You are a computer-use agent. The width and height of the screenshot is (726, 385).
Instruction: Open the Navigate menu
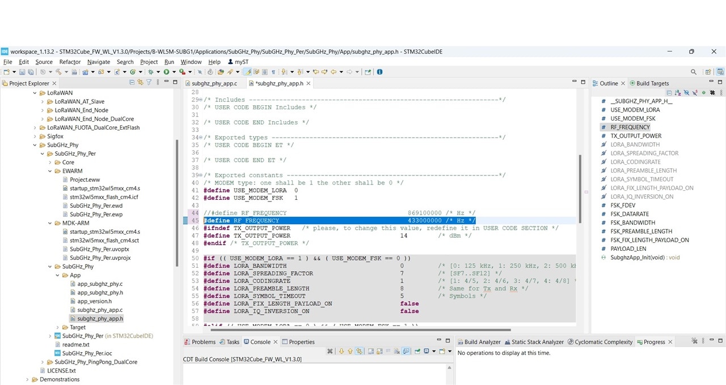99,62
